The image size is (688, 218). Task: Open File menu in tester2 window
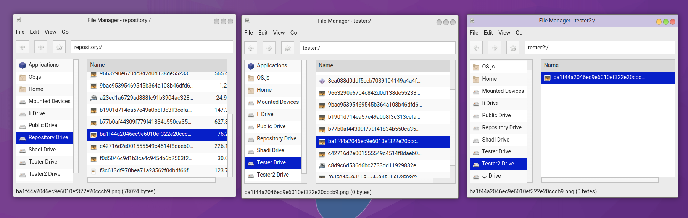click(474, 33)
